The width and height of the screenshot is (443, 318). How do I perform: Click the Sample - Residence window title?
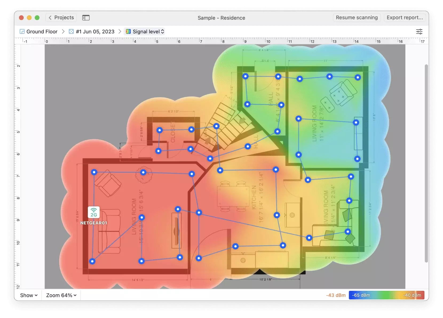tap(221, 18)
